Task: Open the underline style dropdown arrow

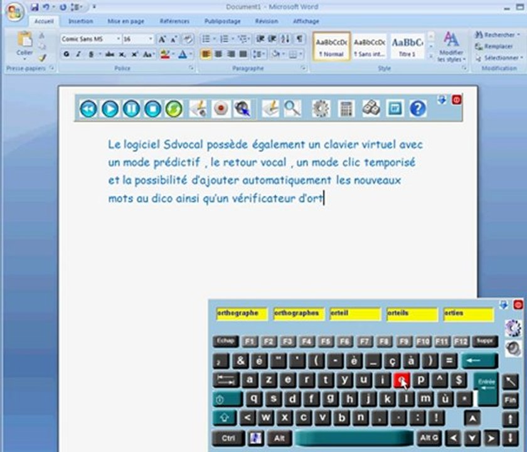Action: pos(100,54)
